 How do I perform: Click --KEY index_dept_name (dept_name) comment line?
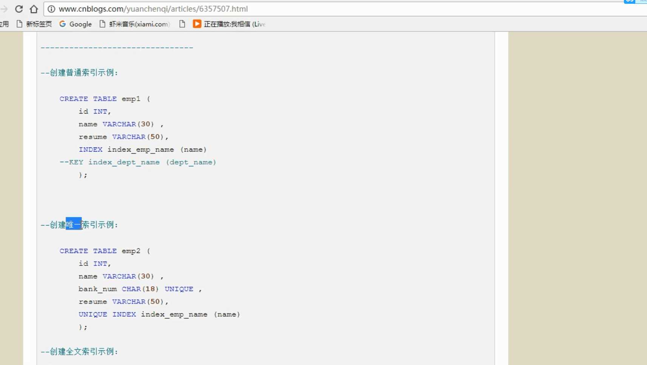coord(138,162)
